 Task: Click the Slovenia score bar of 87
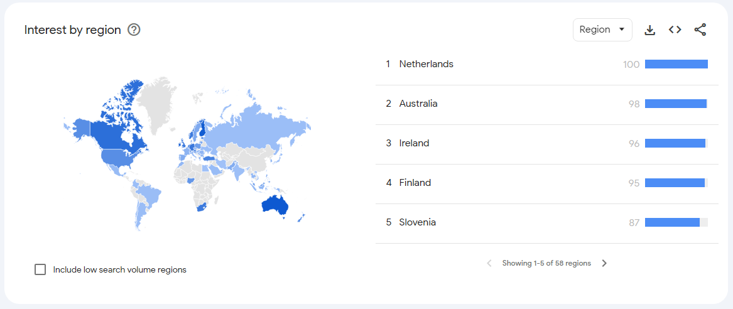point(672,222)
